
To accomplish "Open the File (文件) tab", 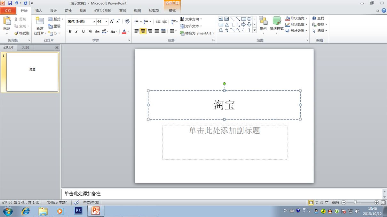I will click(x=8, y=11).
